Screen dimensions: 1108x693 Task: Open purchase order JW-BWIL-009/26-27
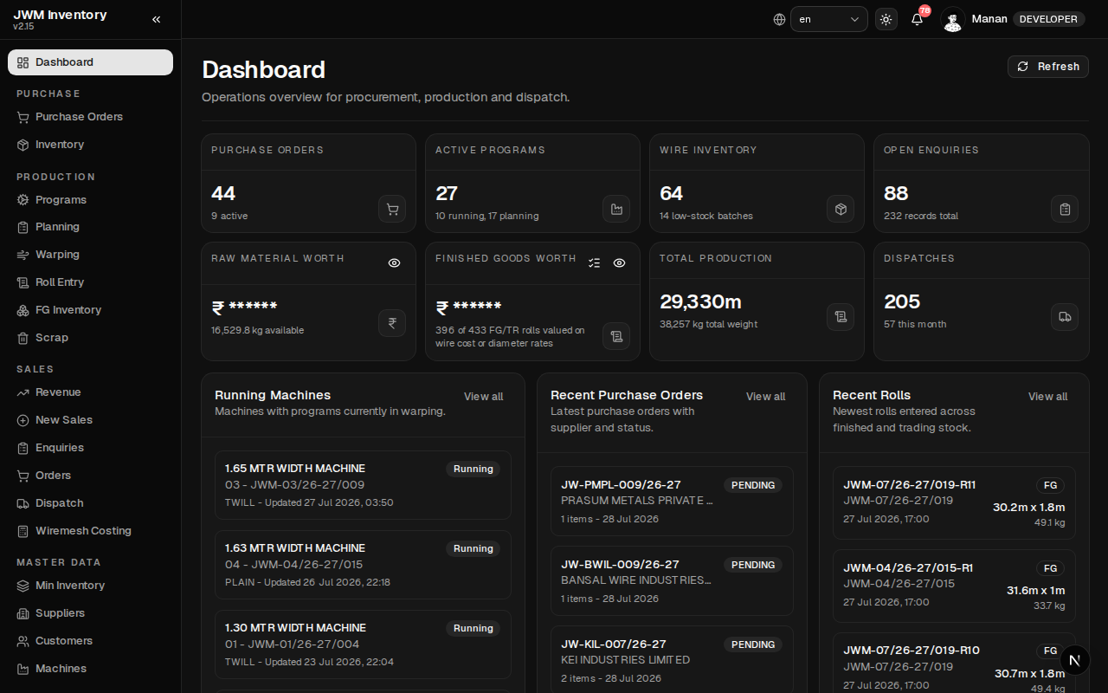coord(672,581)
